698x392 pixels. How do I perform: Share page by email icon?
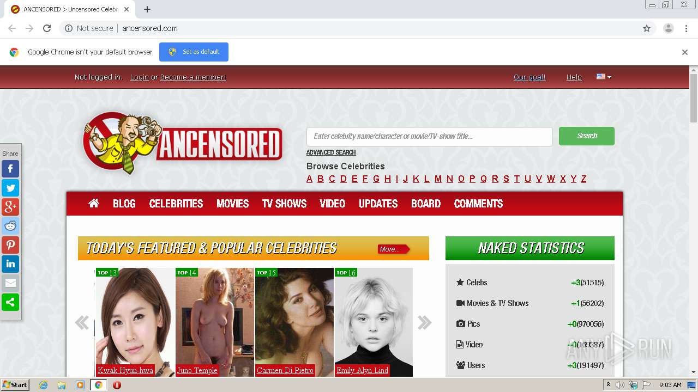(10, 283)
